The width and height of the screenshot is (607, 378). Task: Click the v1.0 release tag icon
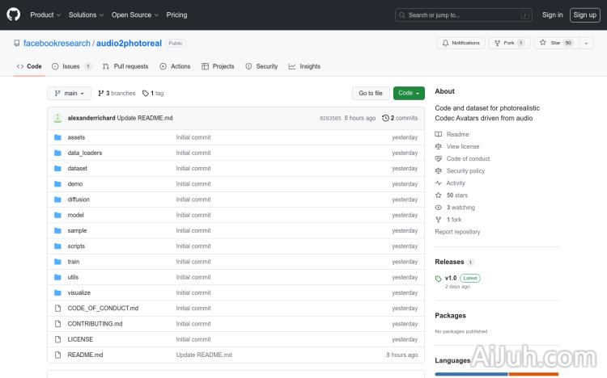[x=439, y=278]
